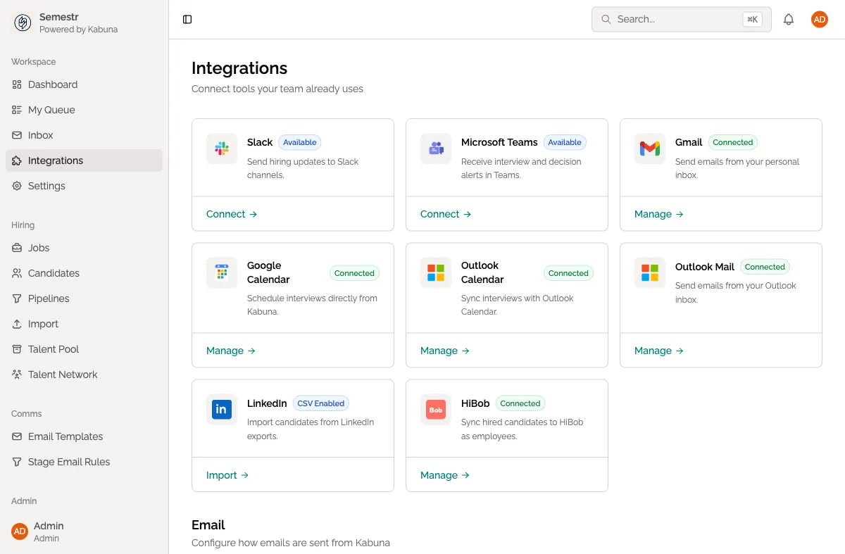Manage the Gmail integration
845x554 pixels.
pyautogui.click(x=653, y=213)
